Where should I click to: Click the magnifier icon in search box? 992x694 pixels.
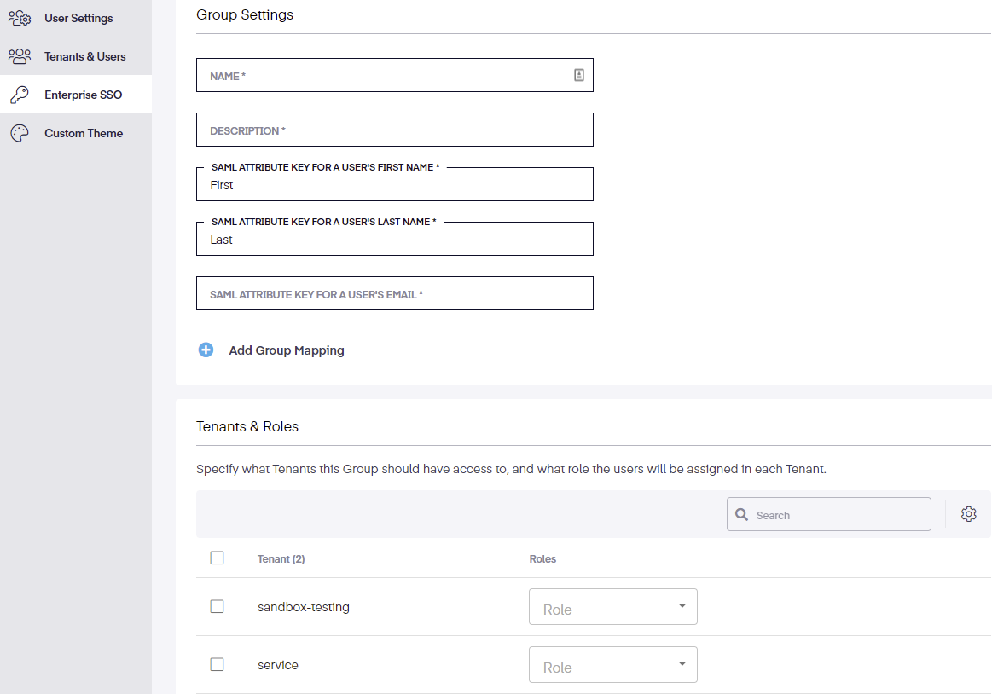[742, 515]
